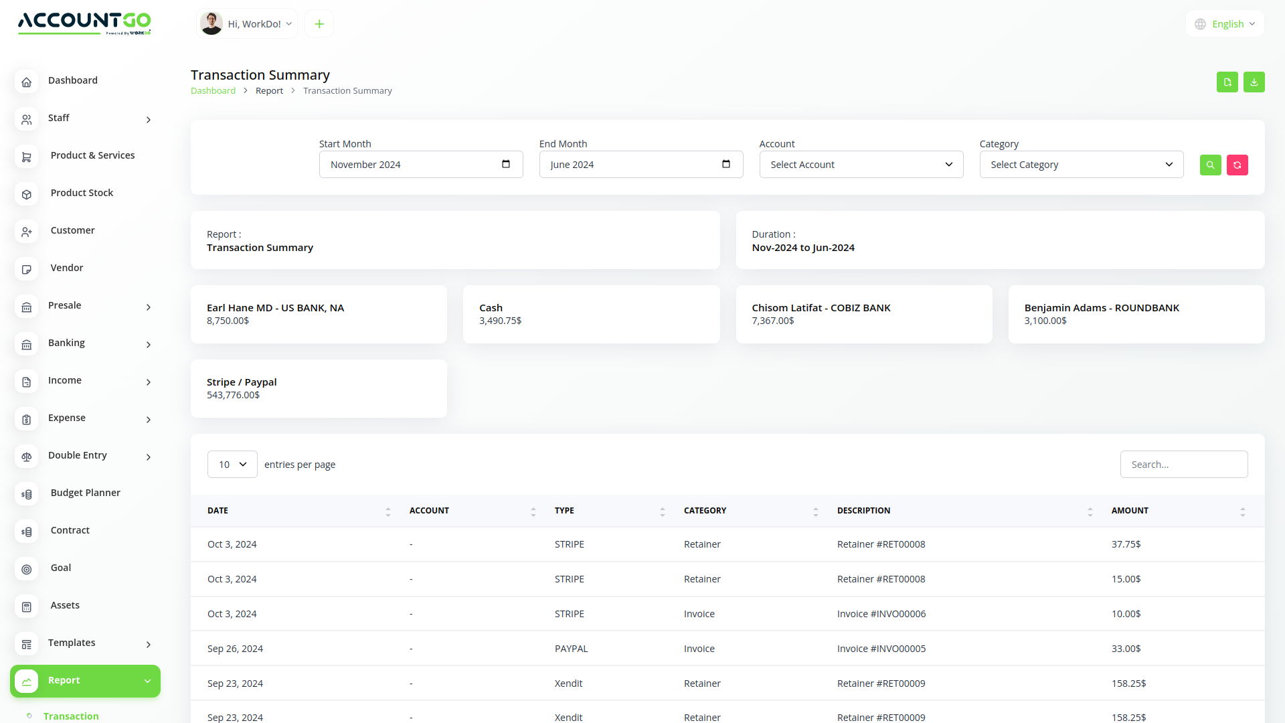This screenshot has width=1285, height=723.
Task: Toggle the Amount column sort arrows
Action: 1243,511
